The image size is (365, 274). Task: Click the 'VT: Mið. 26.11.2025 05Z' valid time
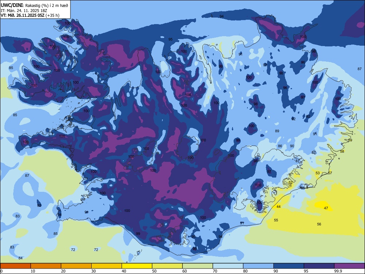coord(22,15)
